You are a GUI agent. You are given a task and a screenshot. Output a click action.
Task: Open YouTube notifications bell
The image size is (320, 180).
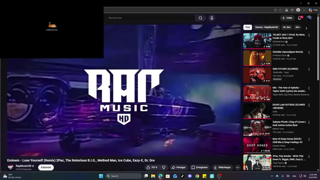(300, 18)
